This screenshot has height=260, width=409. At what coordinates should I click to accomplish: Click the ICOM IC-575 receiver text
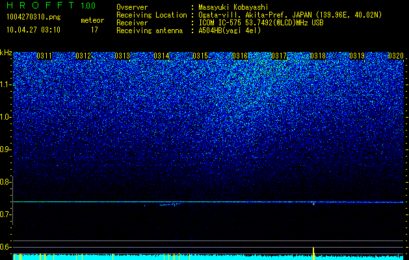[x=261, y=23]
